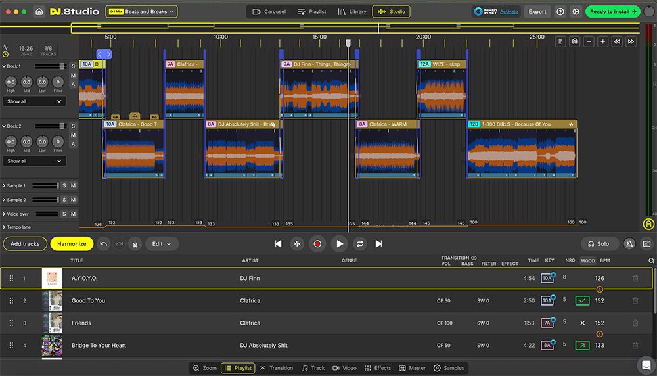Open the chat support bubble icon

[646, 365]
